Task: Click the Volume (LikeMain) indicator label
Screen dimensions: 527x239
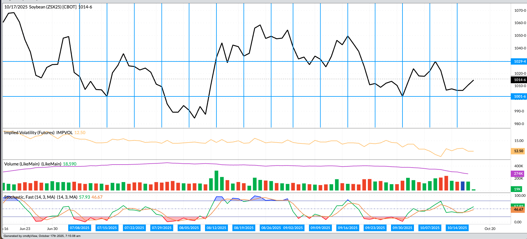Action: [x=33, y=164]
